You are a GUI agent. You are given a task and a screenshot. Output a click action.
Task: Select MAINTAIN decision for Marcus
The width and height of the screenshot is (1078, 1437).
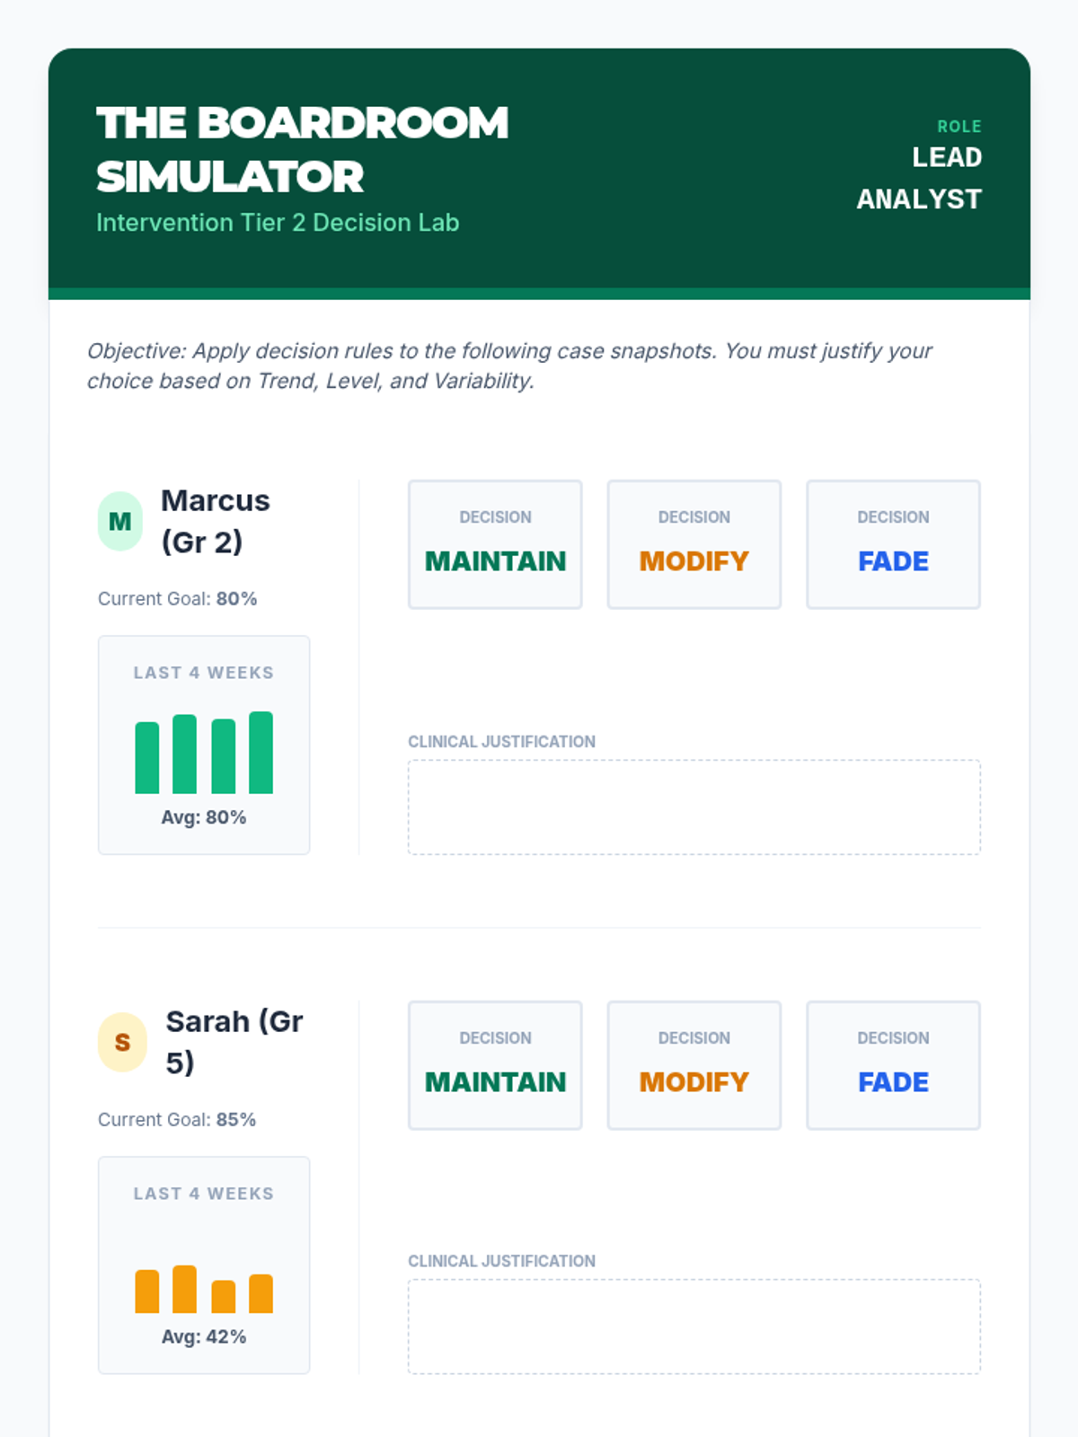[495, 544]
